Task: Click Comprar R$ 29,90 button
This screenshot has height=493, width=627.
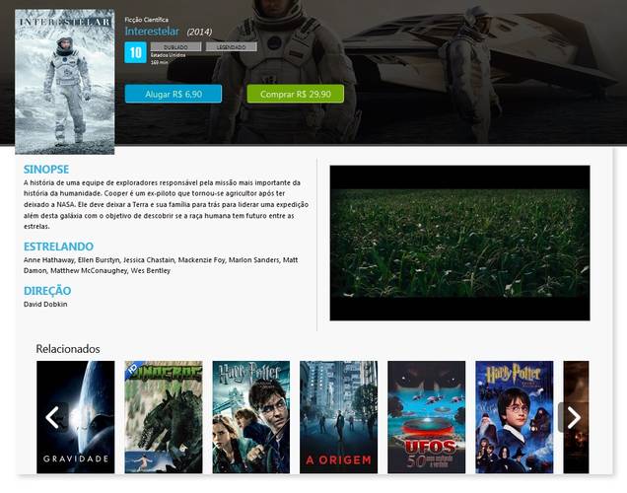Action: click(296, 94)
